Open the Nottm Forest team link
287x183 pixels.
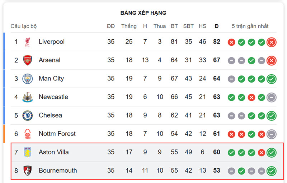[x=57, y=134]
